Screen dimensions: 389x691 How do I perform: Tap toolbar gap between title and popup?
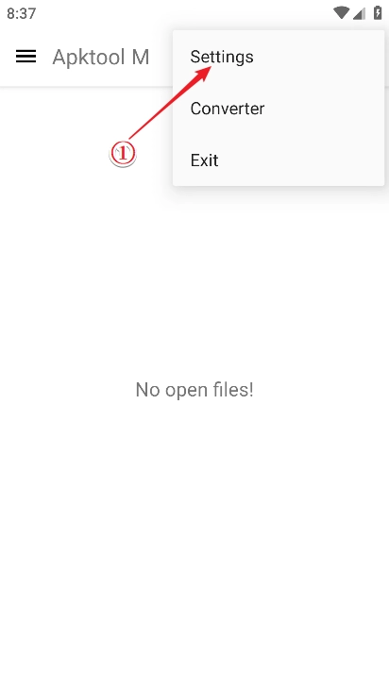pos(161,57)
